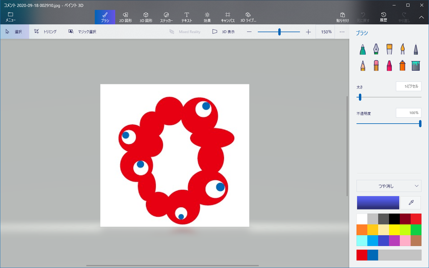Switch to the 2D 図形 tab

click(125, 17)
